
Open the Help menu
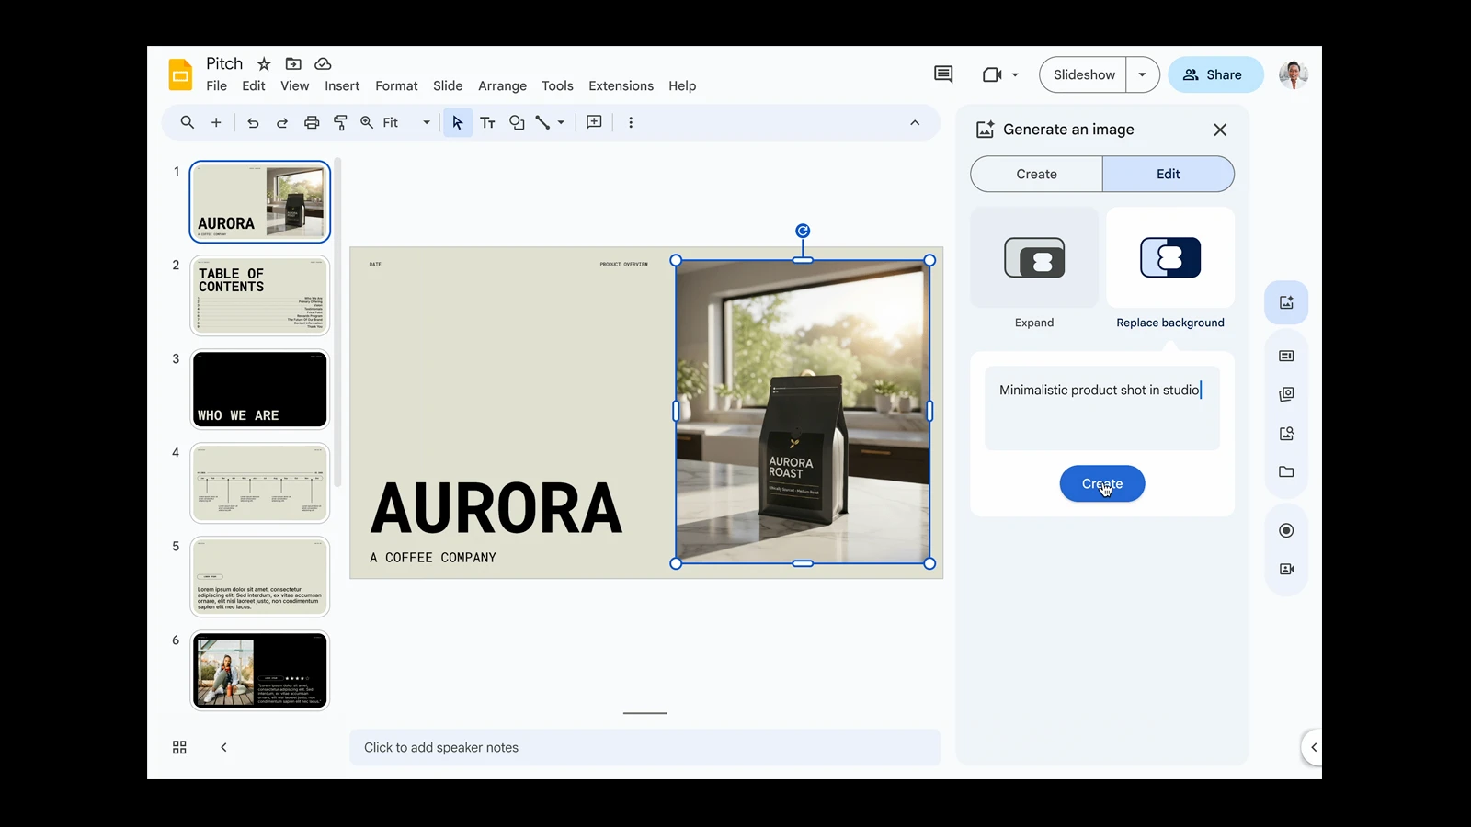tap(682, 85)
